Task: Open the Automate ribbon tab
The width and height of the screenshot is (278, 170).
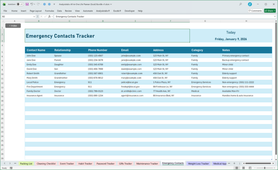Action: pos(88,11)
